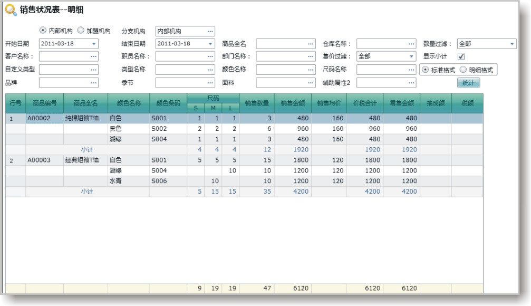The height and width of the screenshot is (306, 531).
Task: Select the 内部机构 radio button
Action: 43,30
